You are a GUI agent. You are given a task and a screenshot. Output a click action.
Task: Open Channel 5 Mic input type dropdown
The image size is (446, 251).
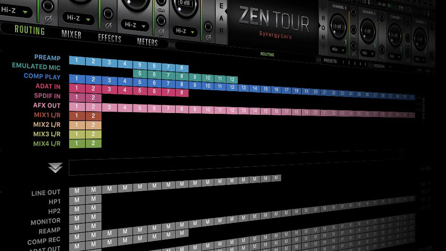[x=338, y=50]
